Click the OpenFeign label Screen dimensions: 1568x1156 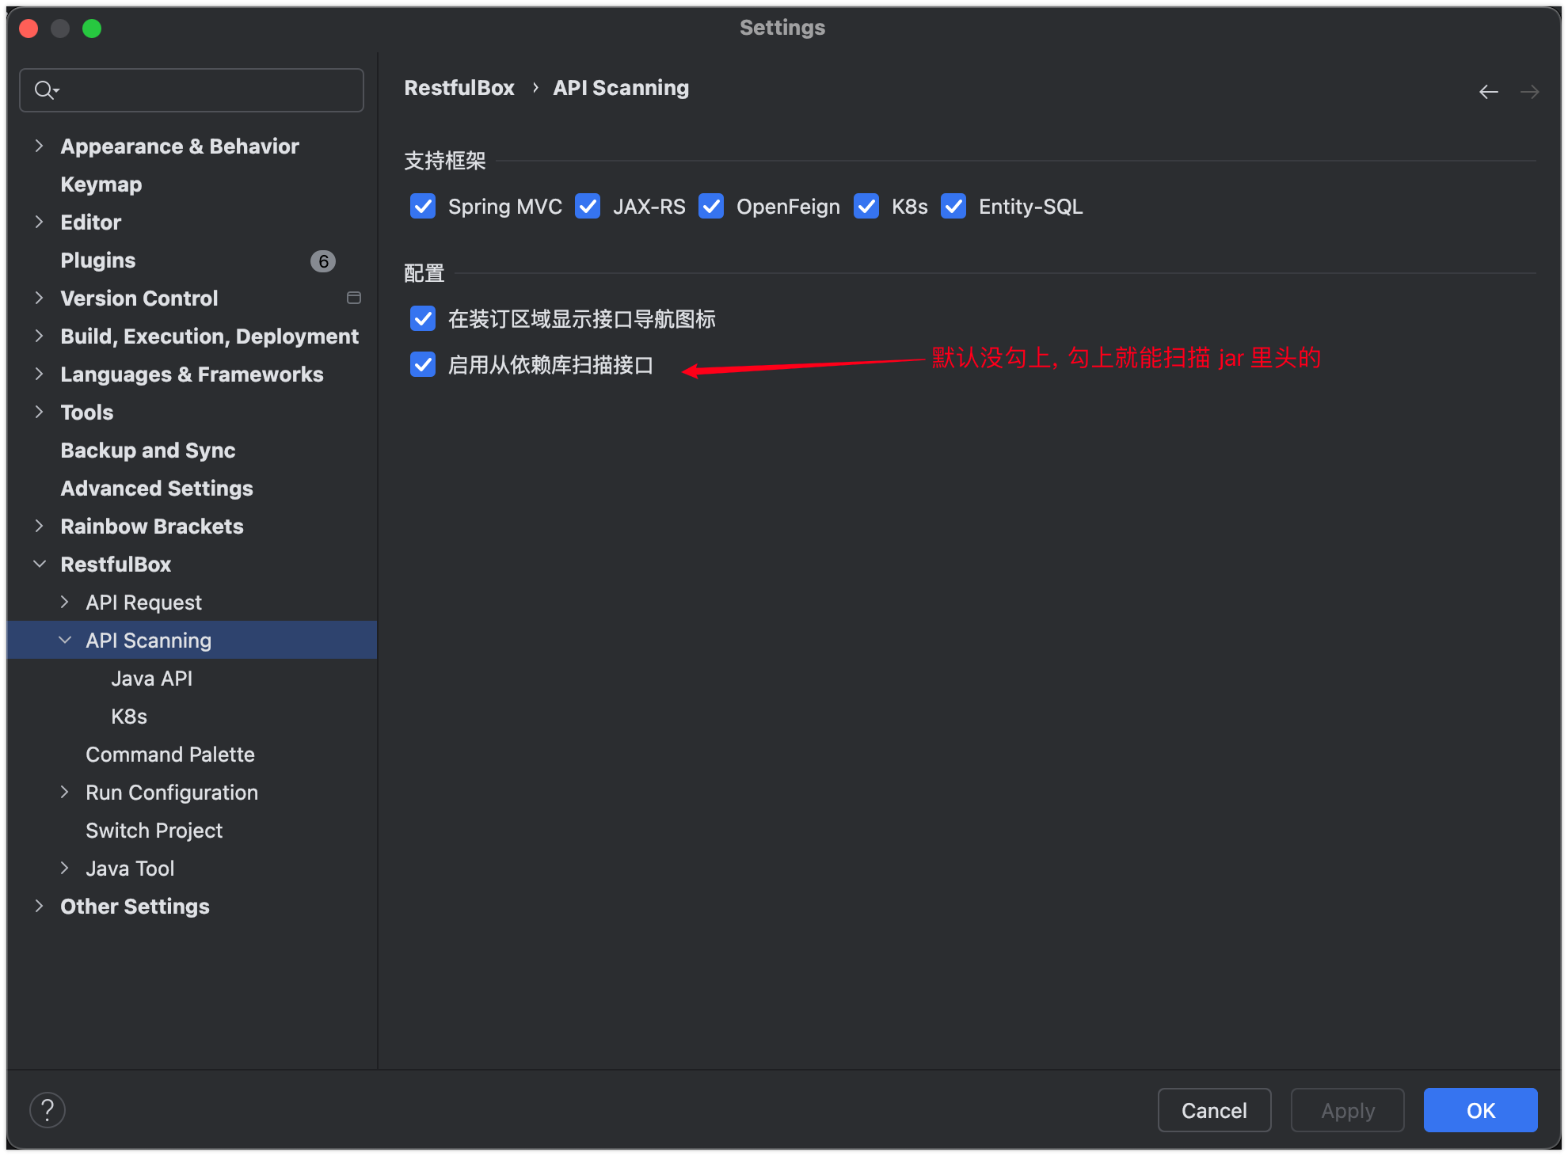[788, 207]
